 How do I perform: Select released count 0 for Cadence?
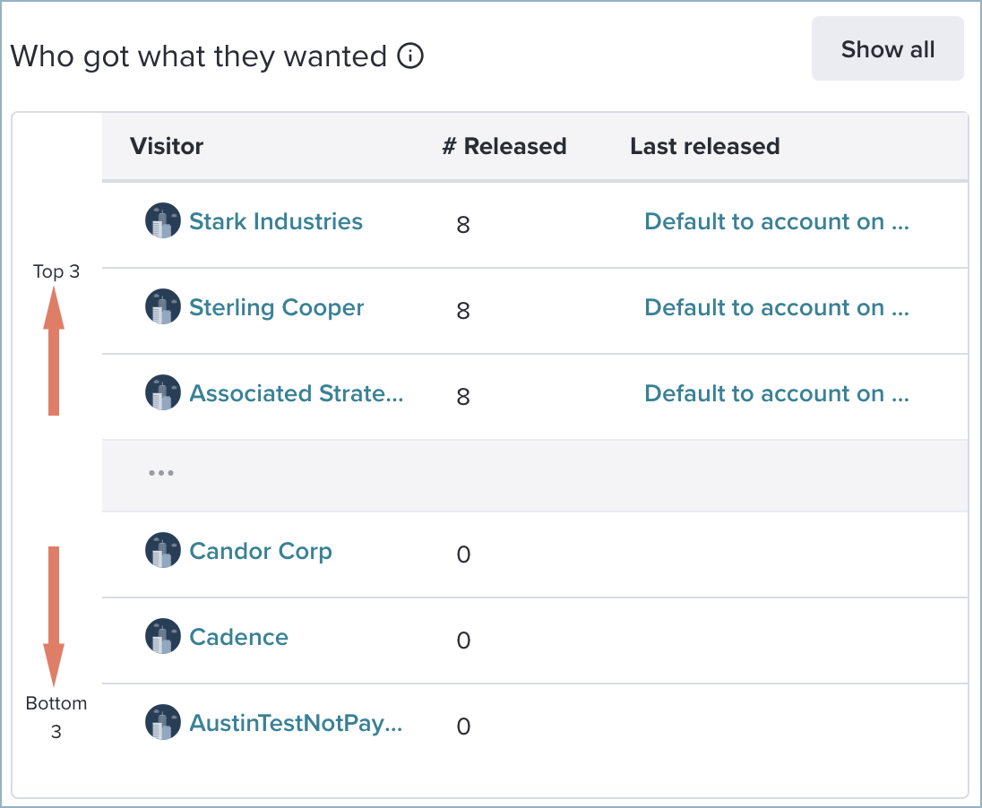(x=463, y=640)
